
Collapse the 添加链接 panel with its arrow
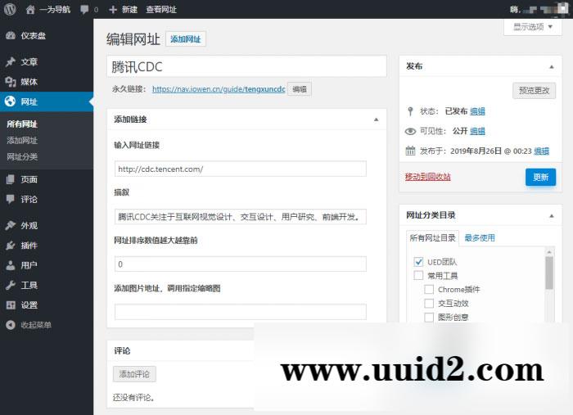tap(376, 120)
